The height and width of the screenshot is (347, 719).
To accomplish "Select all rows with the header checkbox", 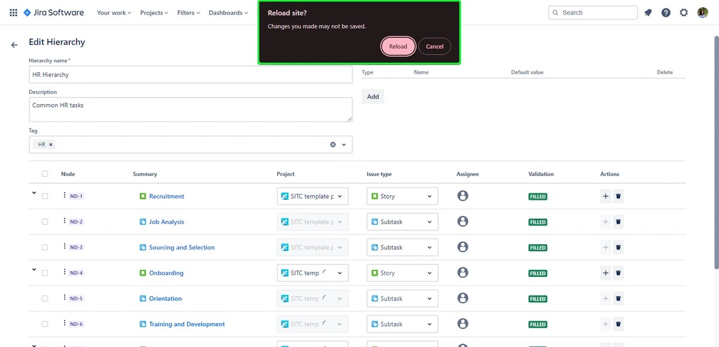I will point(44,173).
